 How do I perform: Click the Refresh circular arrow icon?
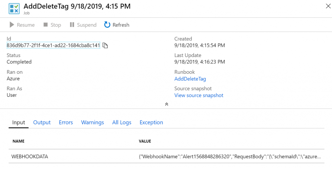[x=107, y=25]
